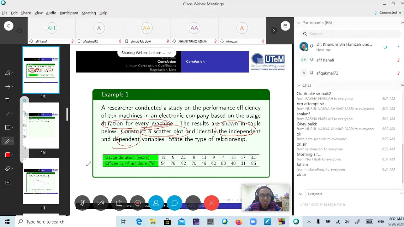404x227 pixels.
Task: Open the Share menu
Action: [26, 13]
